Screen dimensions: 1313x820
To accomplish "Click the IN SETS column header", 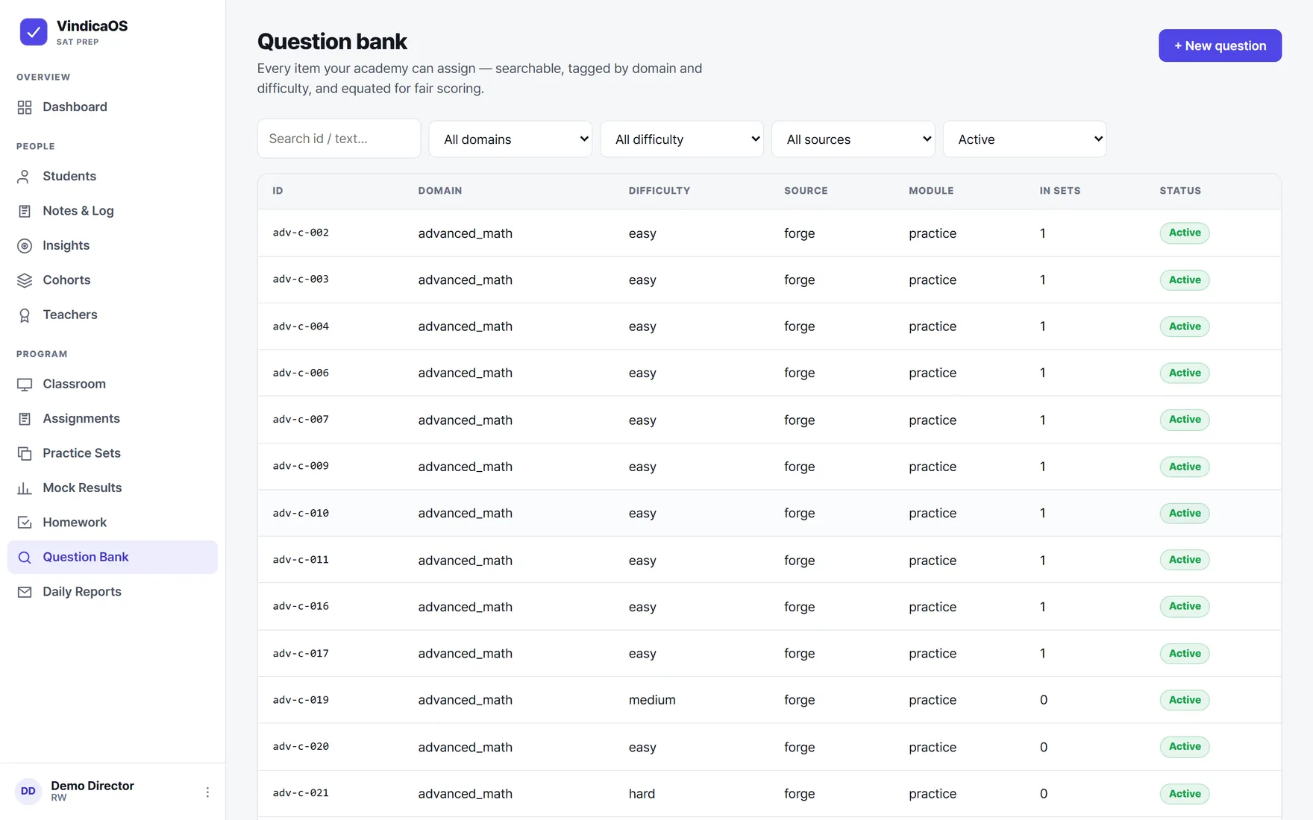I will [x=1060, y=191].
